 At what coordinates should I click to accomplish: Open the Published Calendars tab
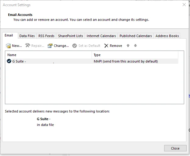coord(136,36)
